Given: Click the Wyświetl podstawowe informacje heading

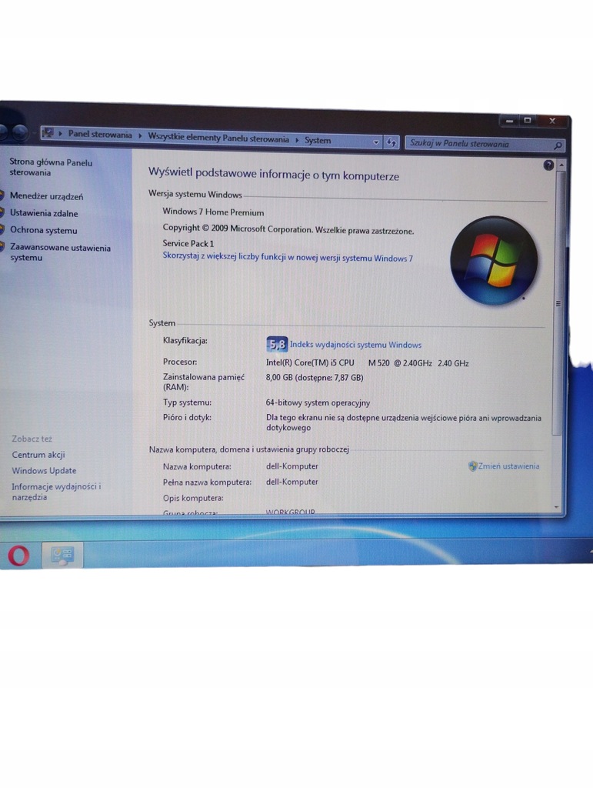Looking at the screenshot, I should [274, 174].
